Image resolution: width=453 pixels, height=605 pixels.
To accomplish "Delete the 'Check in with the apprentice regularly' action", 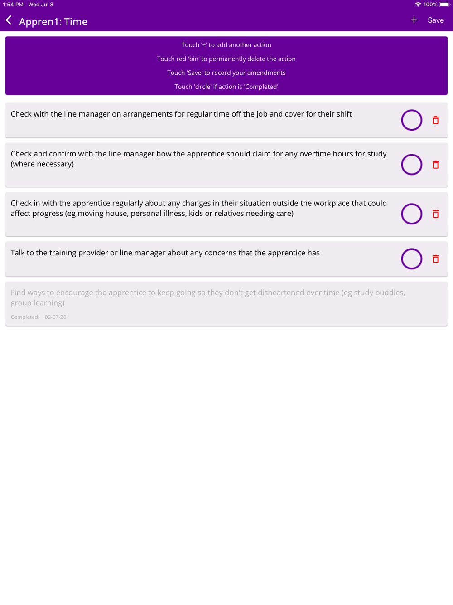I will pos(435,214).
